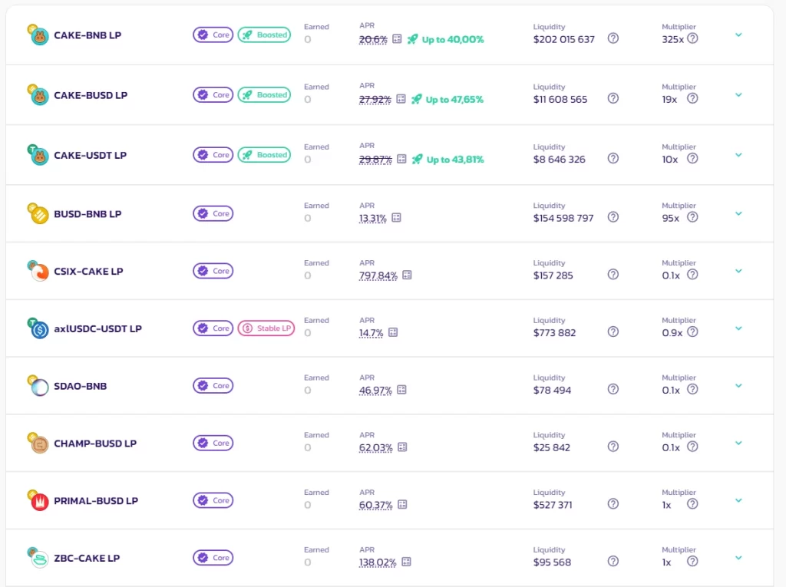Click multiplier help icon for BUSD-BNB LP
Screen dimensions: 786x587
coord(692,218)
